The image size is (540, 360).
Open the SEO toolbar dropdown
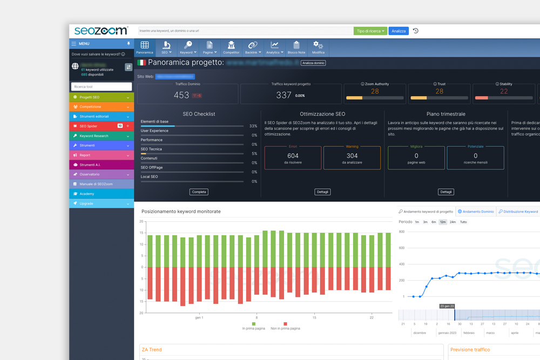click(166, 47)
